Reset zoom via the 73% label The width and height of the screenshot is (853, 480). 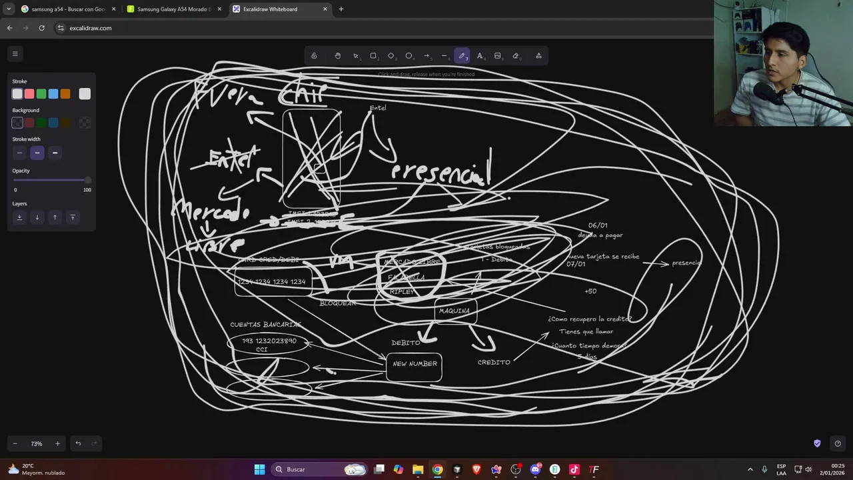click(x=37, y=443)
